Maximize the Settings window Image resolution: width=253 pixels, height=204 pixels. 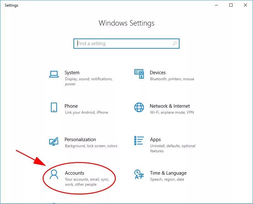pyautogui.click(x=231, y=5)
